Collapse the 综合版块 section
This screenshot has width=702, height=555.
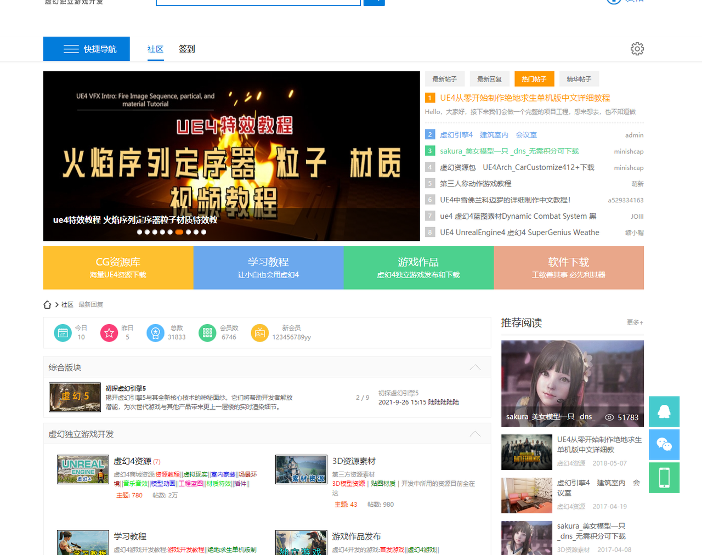pos(475,367)
